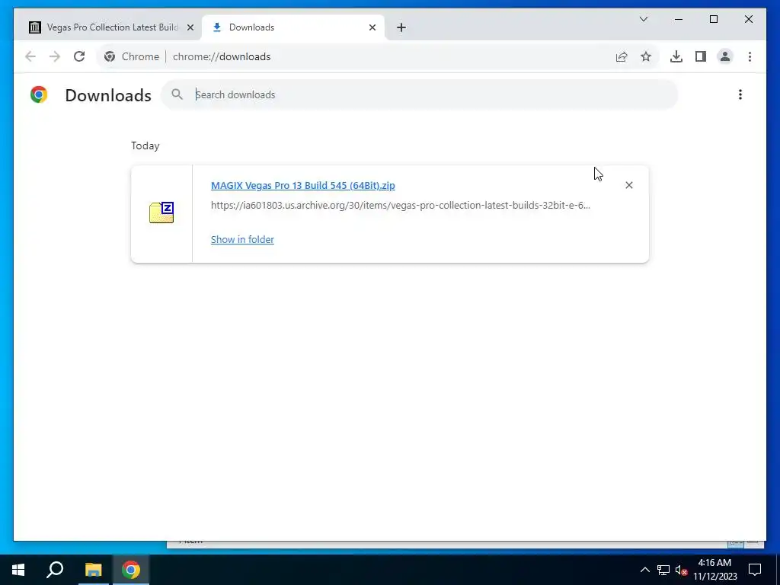Open File Explorer from the taskbar
This screenshot has height=585, width=780.
(93, 570)
